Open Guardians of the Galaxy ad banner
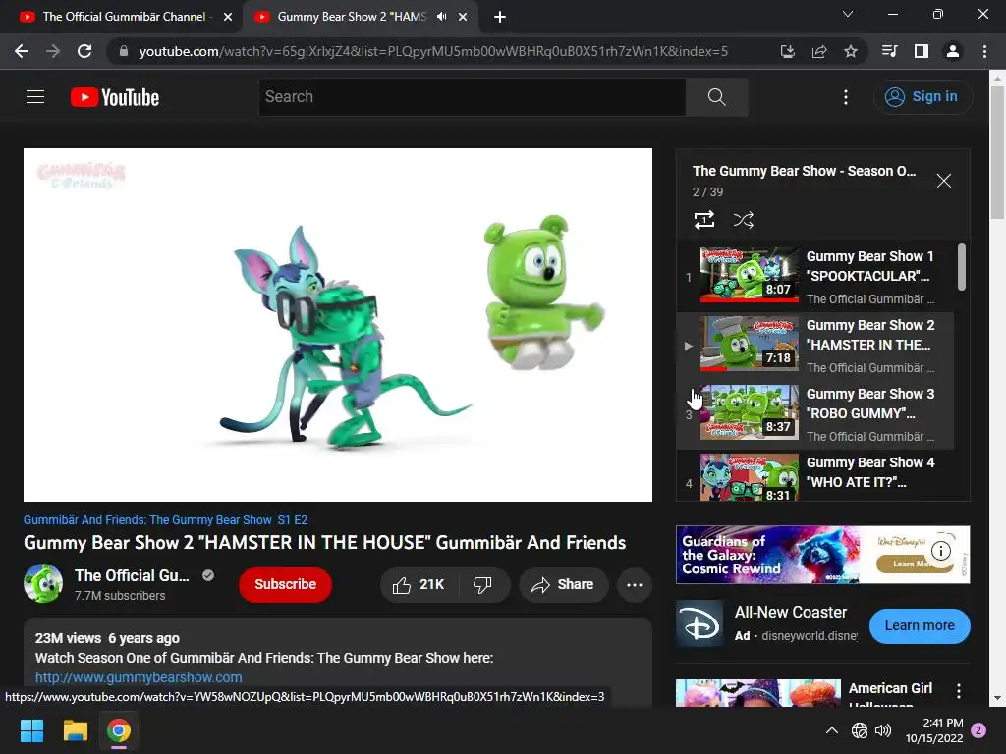Image resolution: width=1006 pixels, height=754 pixels. tap(822, 555)
